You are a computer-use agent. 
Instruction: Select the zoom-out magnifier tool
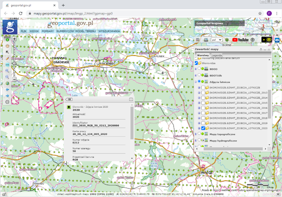click(x=7, y=77)
